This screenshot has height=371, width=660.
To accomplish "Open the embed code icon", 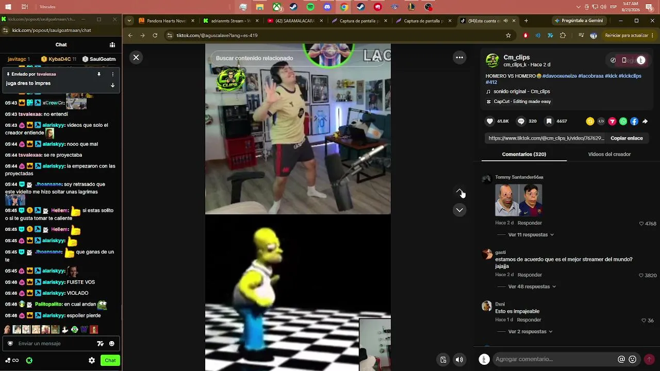I will point(601,122).
